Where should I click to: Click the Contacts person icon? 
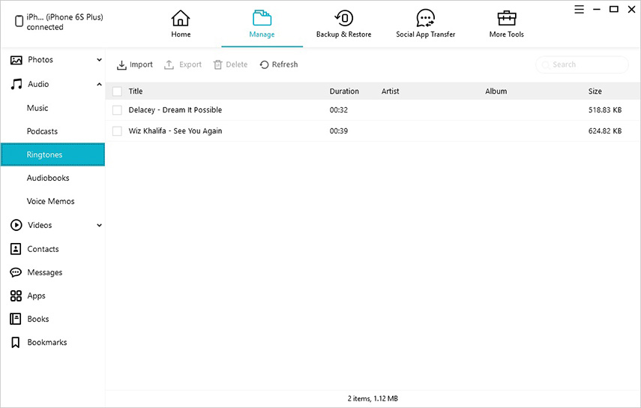tap(16, 248)
